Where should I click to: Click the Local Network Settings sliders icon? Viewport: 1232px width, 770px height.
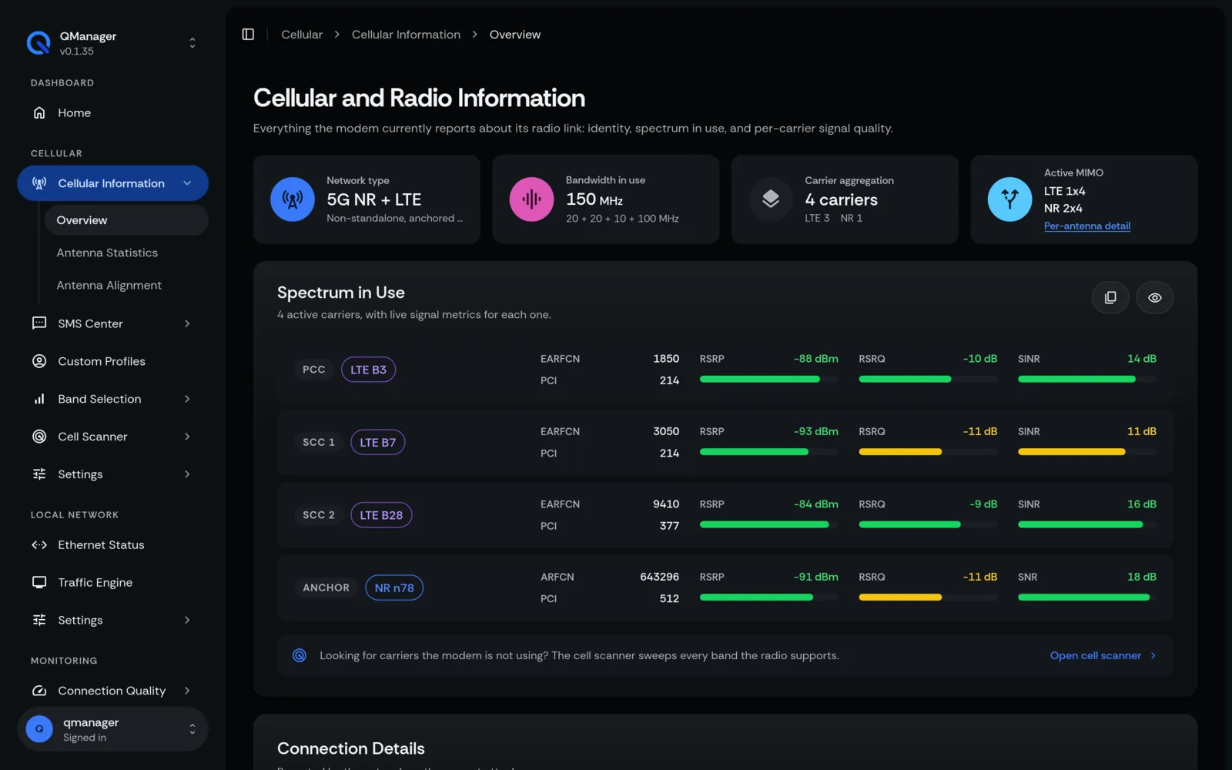click(x=39, y=620)
